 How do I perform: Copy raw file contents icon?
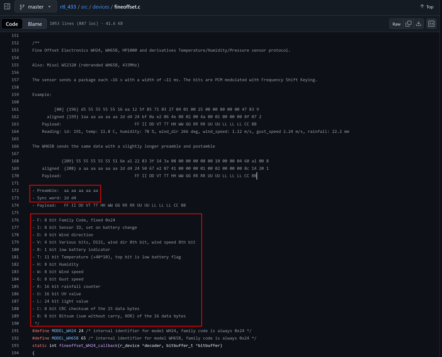[409, 24]
